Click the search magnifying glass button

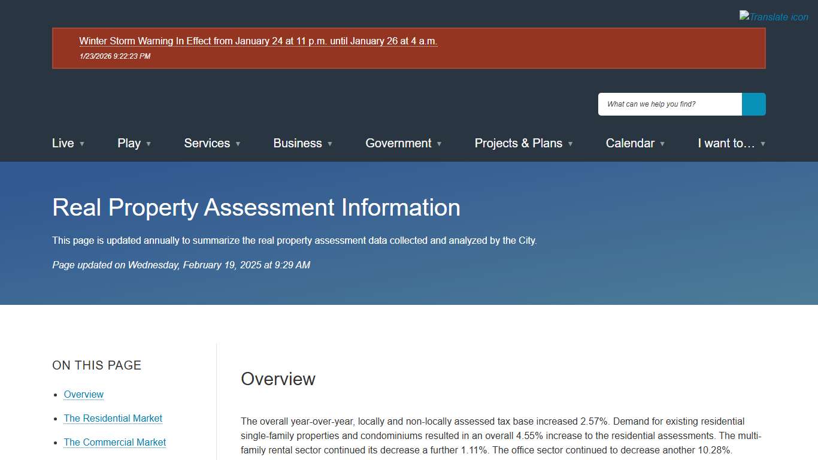[x=753, y=104]
